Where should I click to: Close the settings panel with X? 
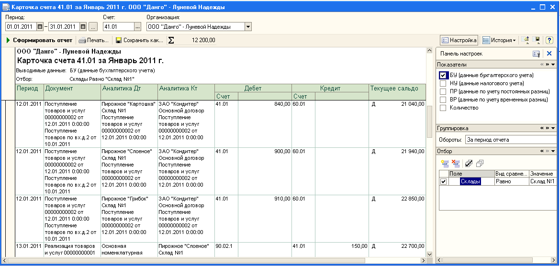tap(549, 54)
